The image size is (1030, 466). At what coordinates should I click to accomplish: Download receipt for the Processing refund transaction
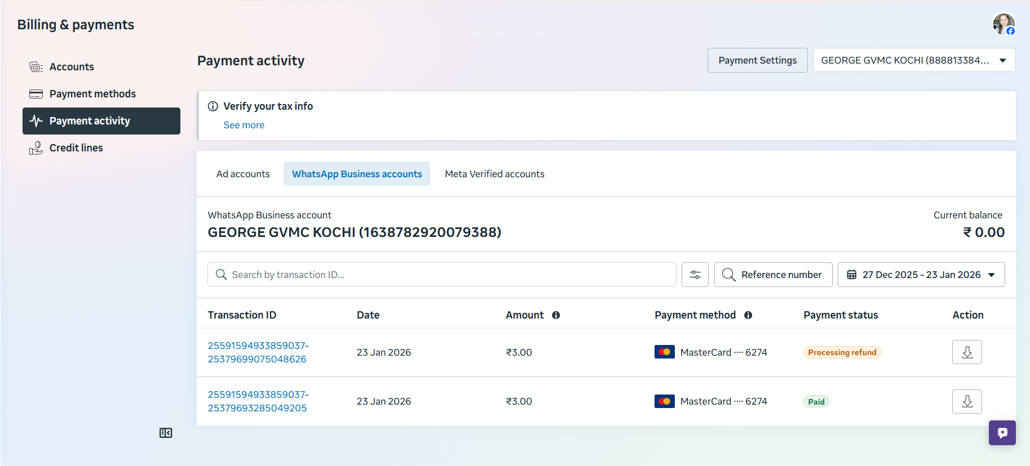tap(966, 352)
